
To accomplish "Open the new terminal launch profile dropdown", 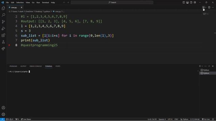I will (202, 66).
